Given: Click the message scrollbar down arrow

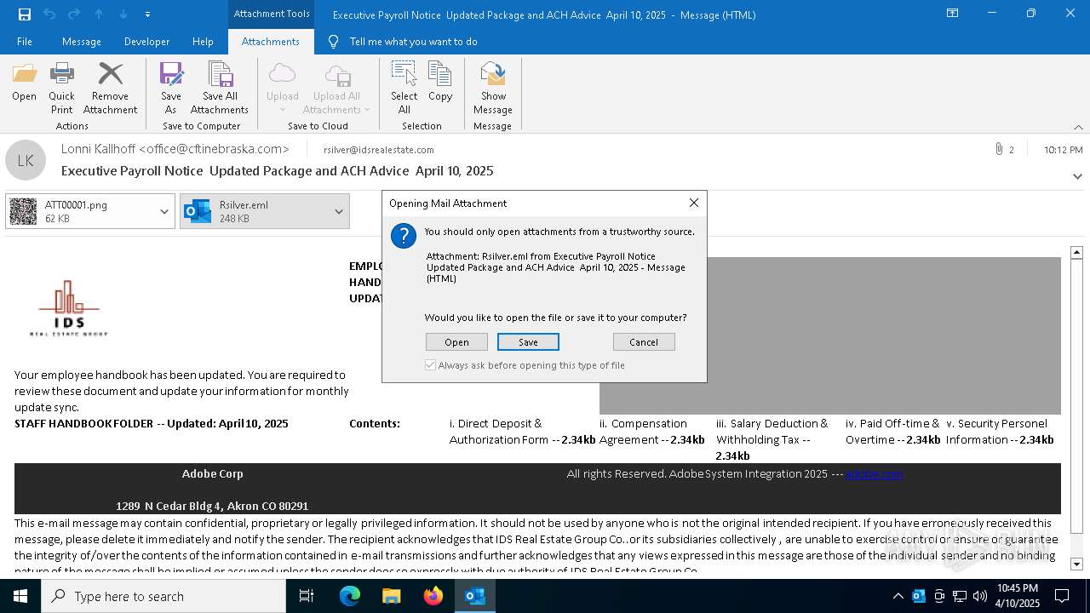Looking at the screenshot, I should pos(1076,564).
